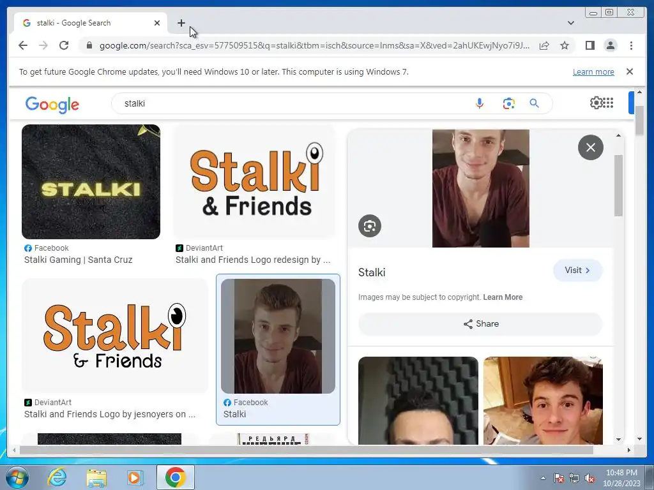654x490 pixels.
Task: Bookmark this tab with star icon
Action: tap(565, 45)
